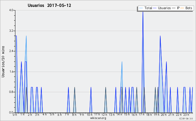
Task: Click the y-axis value 0.8
Action: point(11,92)
